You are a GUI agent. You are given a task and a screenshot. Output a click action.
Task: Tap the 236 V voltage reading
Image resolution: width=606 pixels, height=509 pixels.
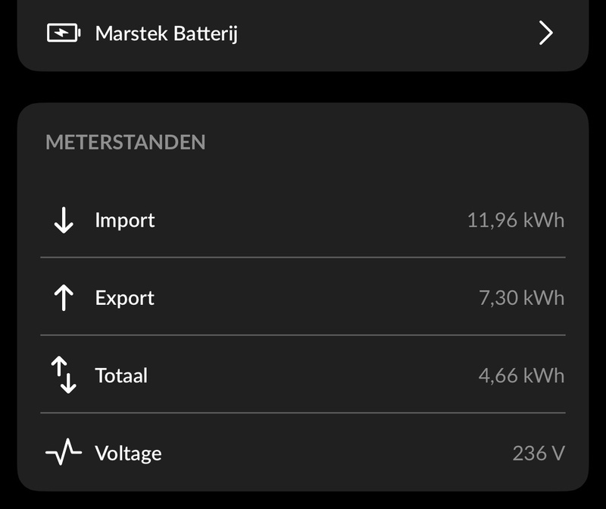coord(539,454)
